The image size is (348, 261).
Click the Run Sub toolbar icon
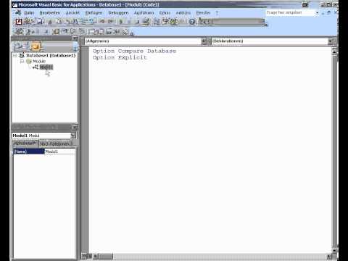tap(121, 22)
